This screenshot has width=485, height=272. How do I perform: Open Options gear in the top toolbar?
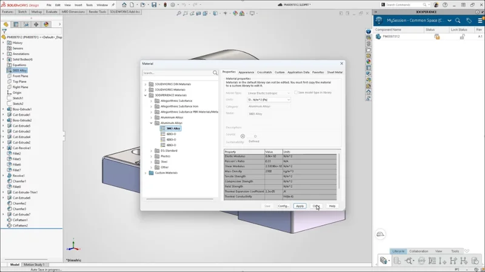[173, 5]
